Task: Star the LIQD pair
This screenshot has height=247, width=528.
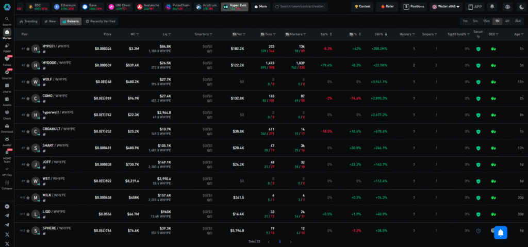Action: (x=28, y=214)
